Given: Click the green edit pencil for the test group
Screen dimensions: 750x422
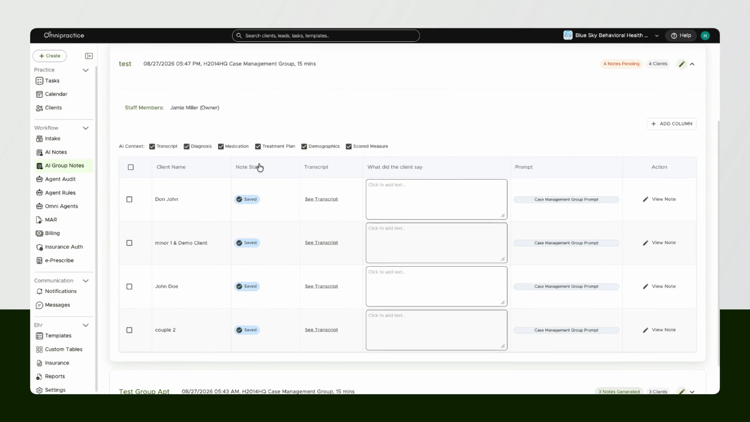Looking at the screenshot, I should tap(681, 64).
